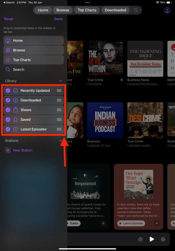Image resolution: width=175 pixels, height=251 pixels.
Task: Create a New Station
Action: click(23, 150)
